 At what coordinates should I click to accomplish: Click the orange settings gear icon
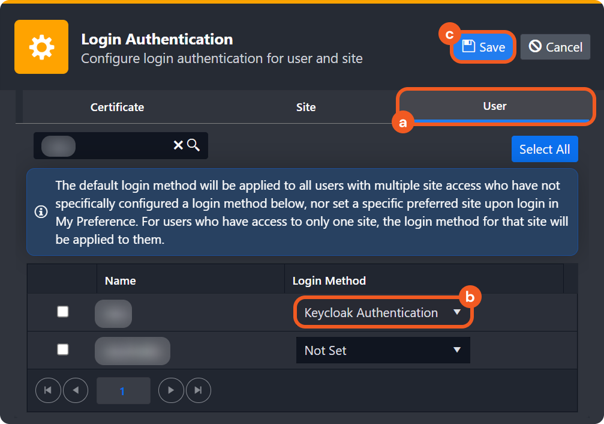[x=41, y=47]
